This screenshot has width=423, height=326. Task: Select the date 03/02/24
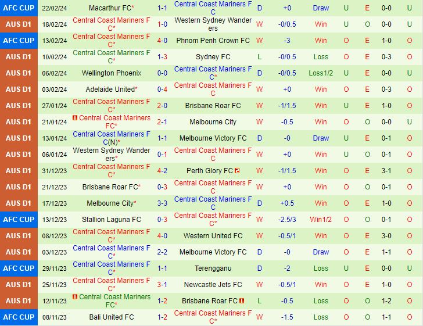[55, 89]
